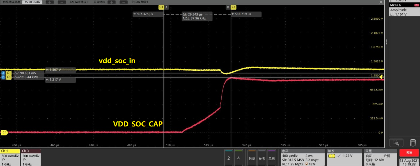420x166 pixels.
Task: Click the v: 1.217 V cursor readout
Action: (61, 80)
